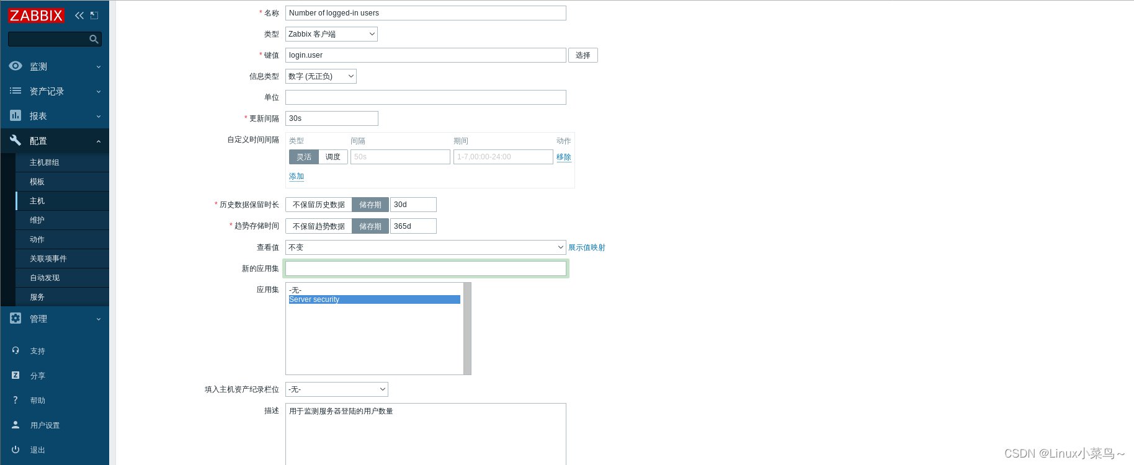Select -无- in 应用集 list
The image size is (1134, 465).
point(374,290)
